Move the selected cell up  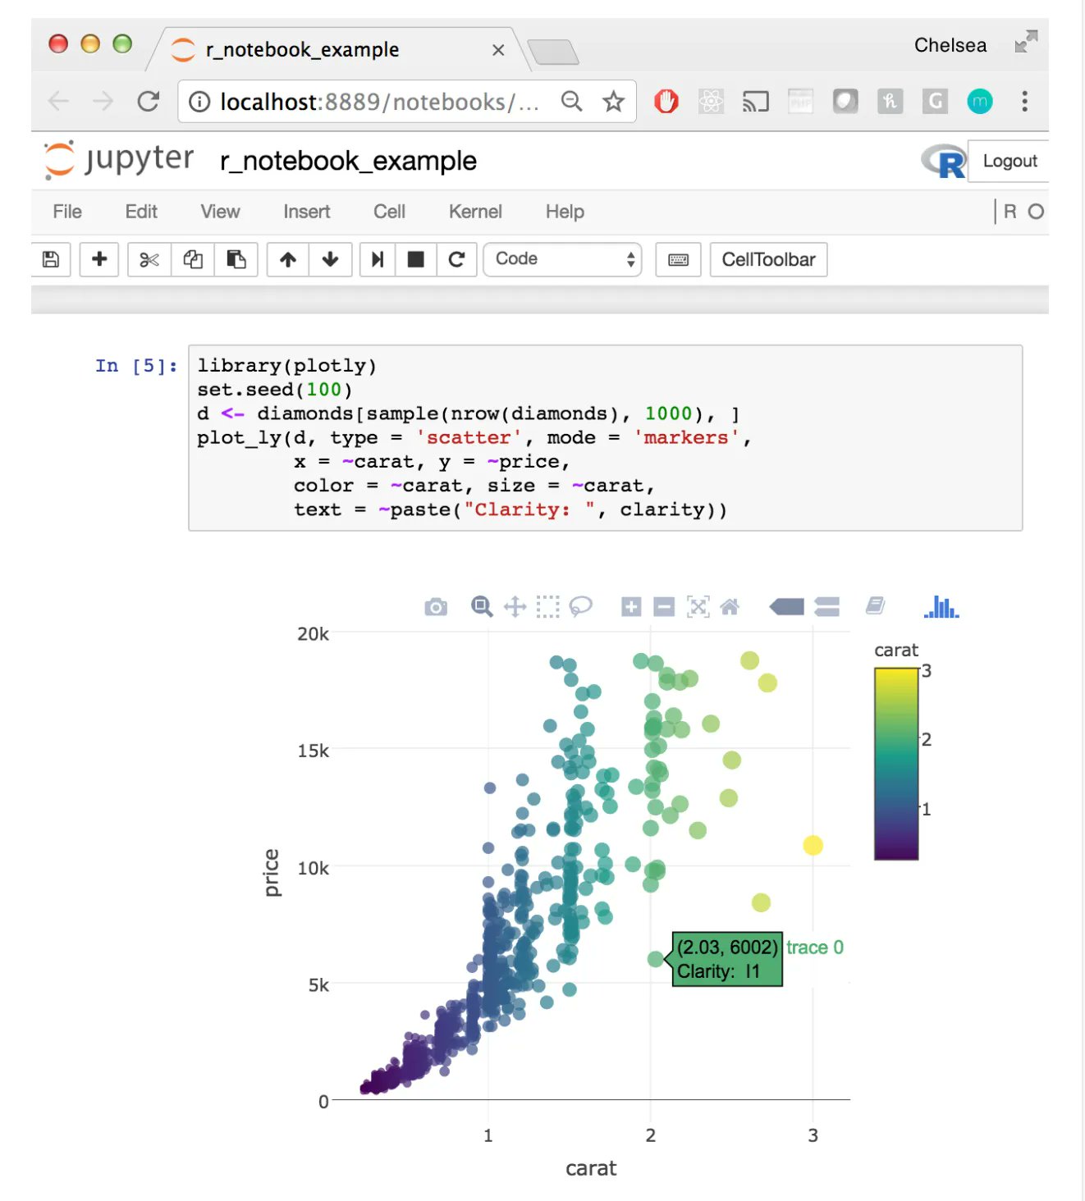pos(288,260)
